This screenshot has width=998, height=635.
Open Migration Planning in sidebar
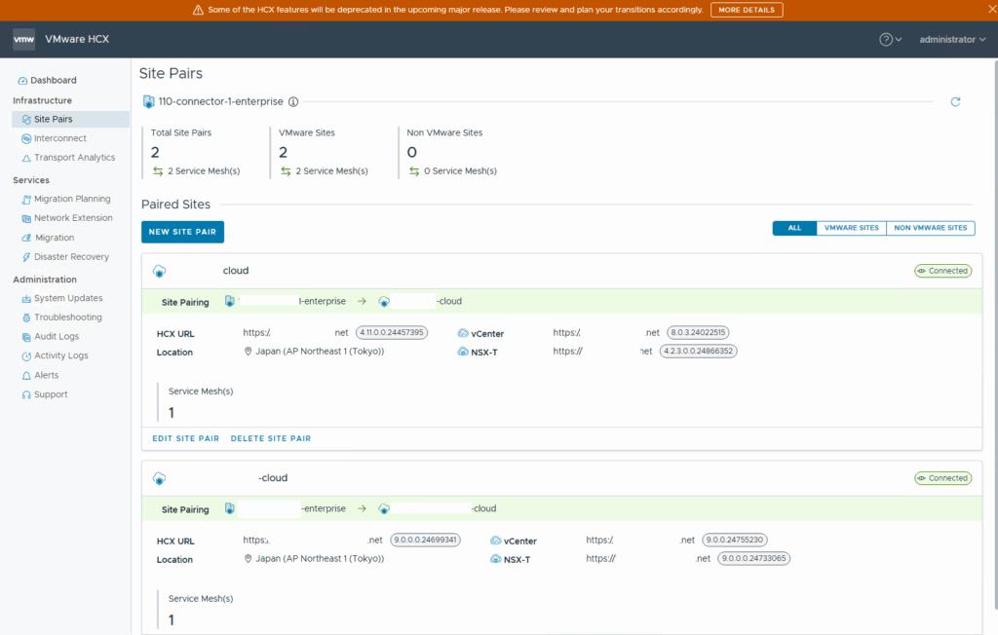click(x=72, y=199)
